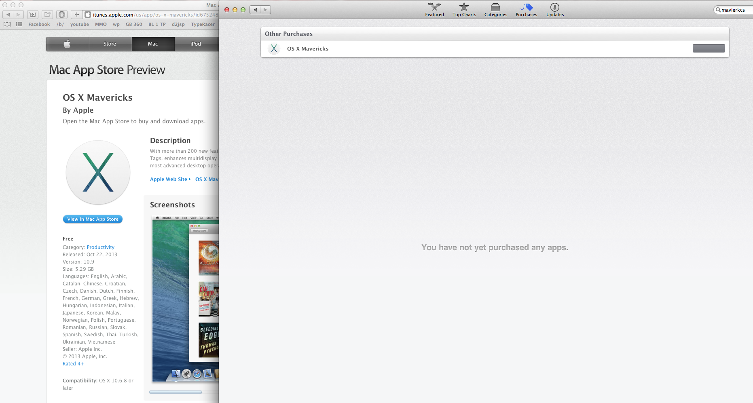Open Safari's Top Sites grid icon
Image resolution: width=753 pixels, height=403 pixels.
(x=19, y=24)
